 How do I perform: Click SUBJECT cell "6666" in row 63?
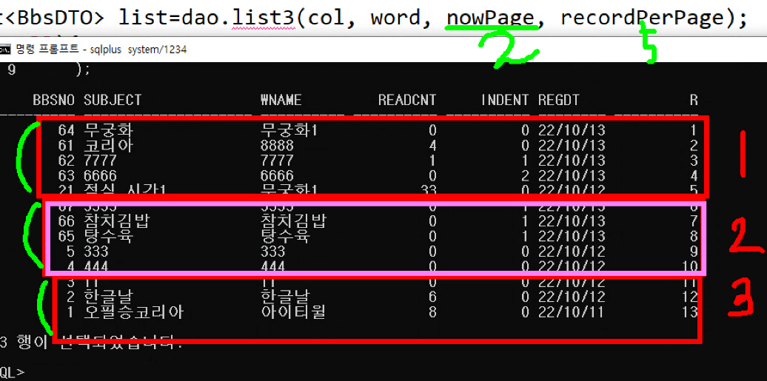coord(100,175)
